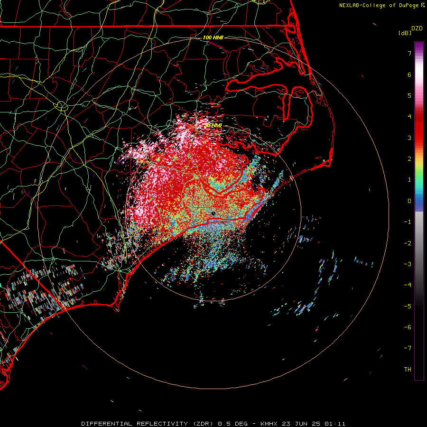
Task: Click the -2 value on the color scale
Action: (408, 243)
